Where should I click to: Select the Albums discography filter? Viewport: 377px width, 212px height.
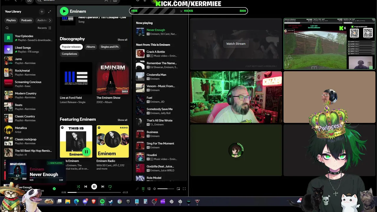point(91,47)
